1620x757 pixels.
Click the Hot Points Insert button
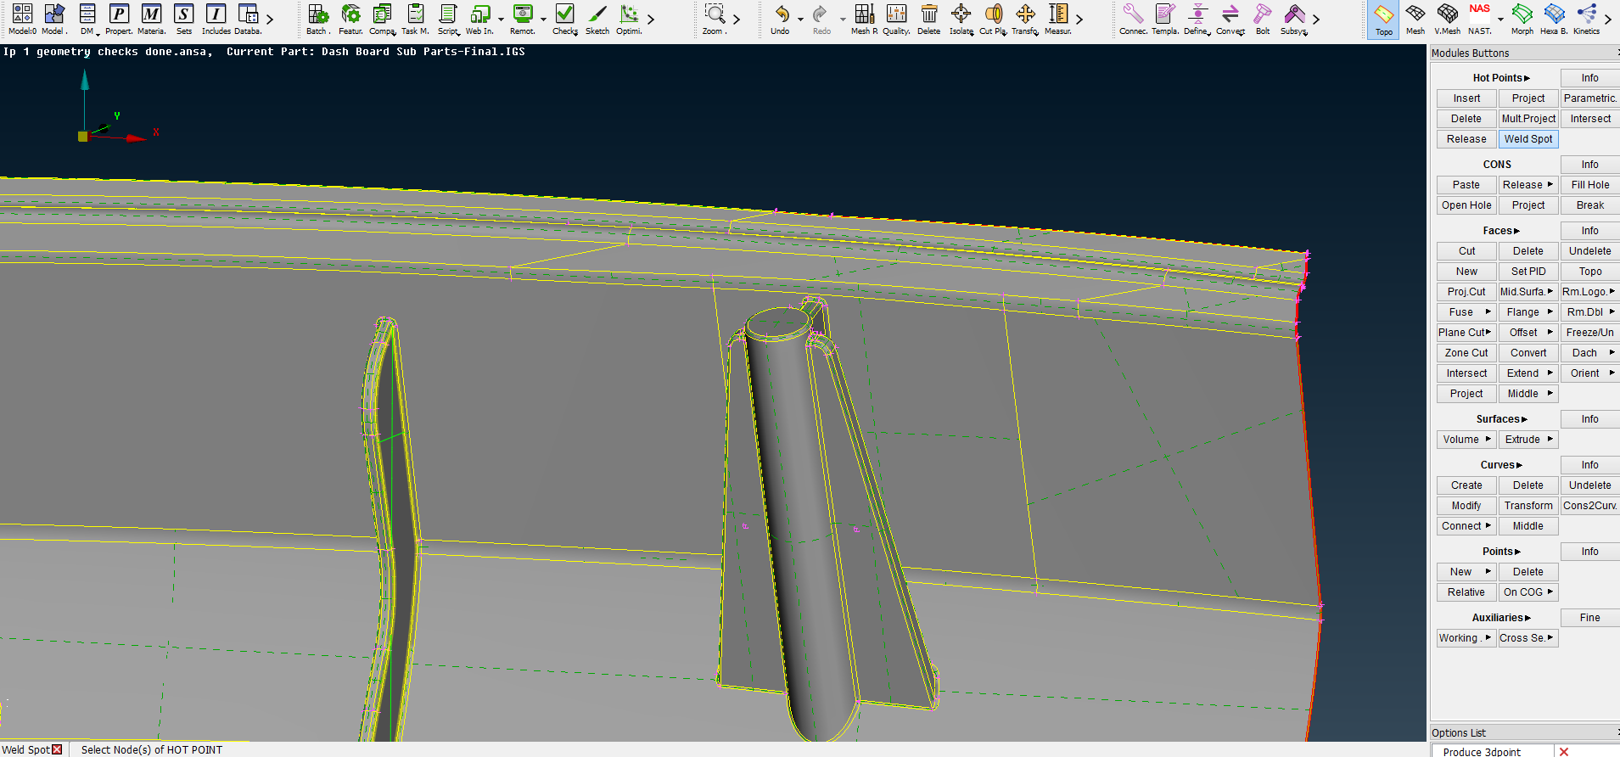(1466, 98)
